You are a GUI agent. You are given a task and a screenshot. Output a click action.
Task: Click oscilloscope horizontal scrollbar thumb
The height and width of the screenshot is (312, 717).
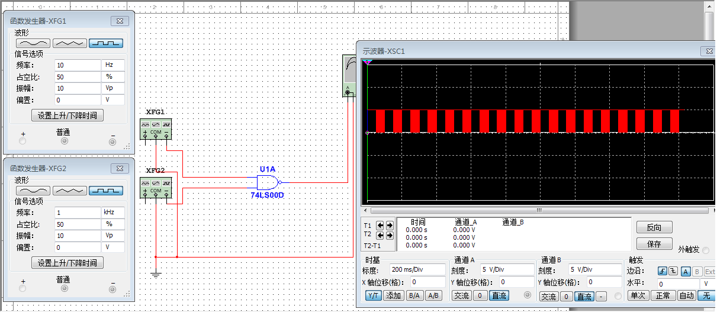click(x=538, y=211)
